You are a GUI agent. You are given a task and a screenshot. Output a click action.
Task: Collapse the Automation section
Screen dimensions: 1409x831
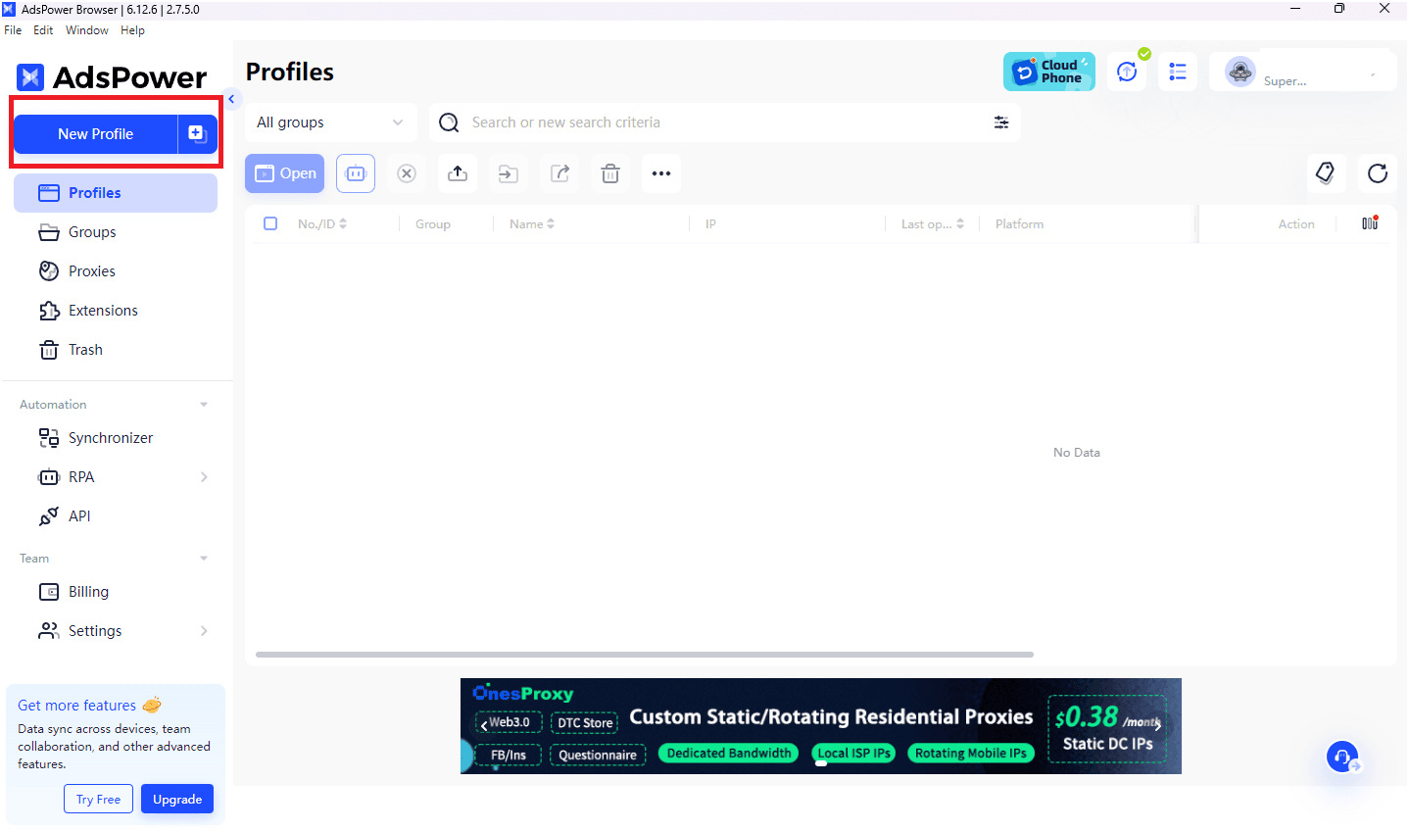click(x=203, y=404)
